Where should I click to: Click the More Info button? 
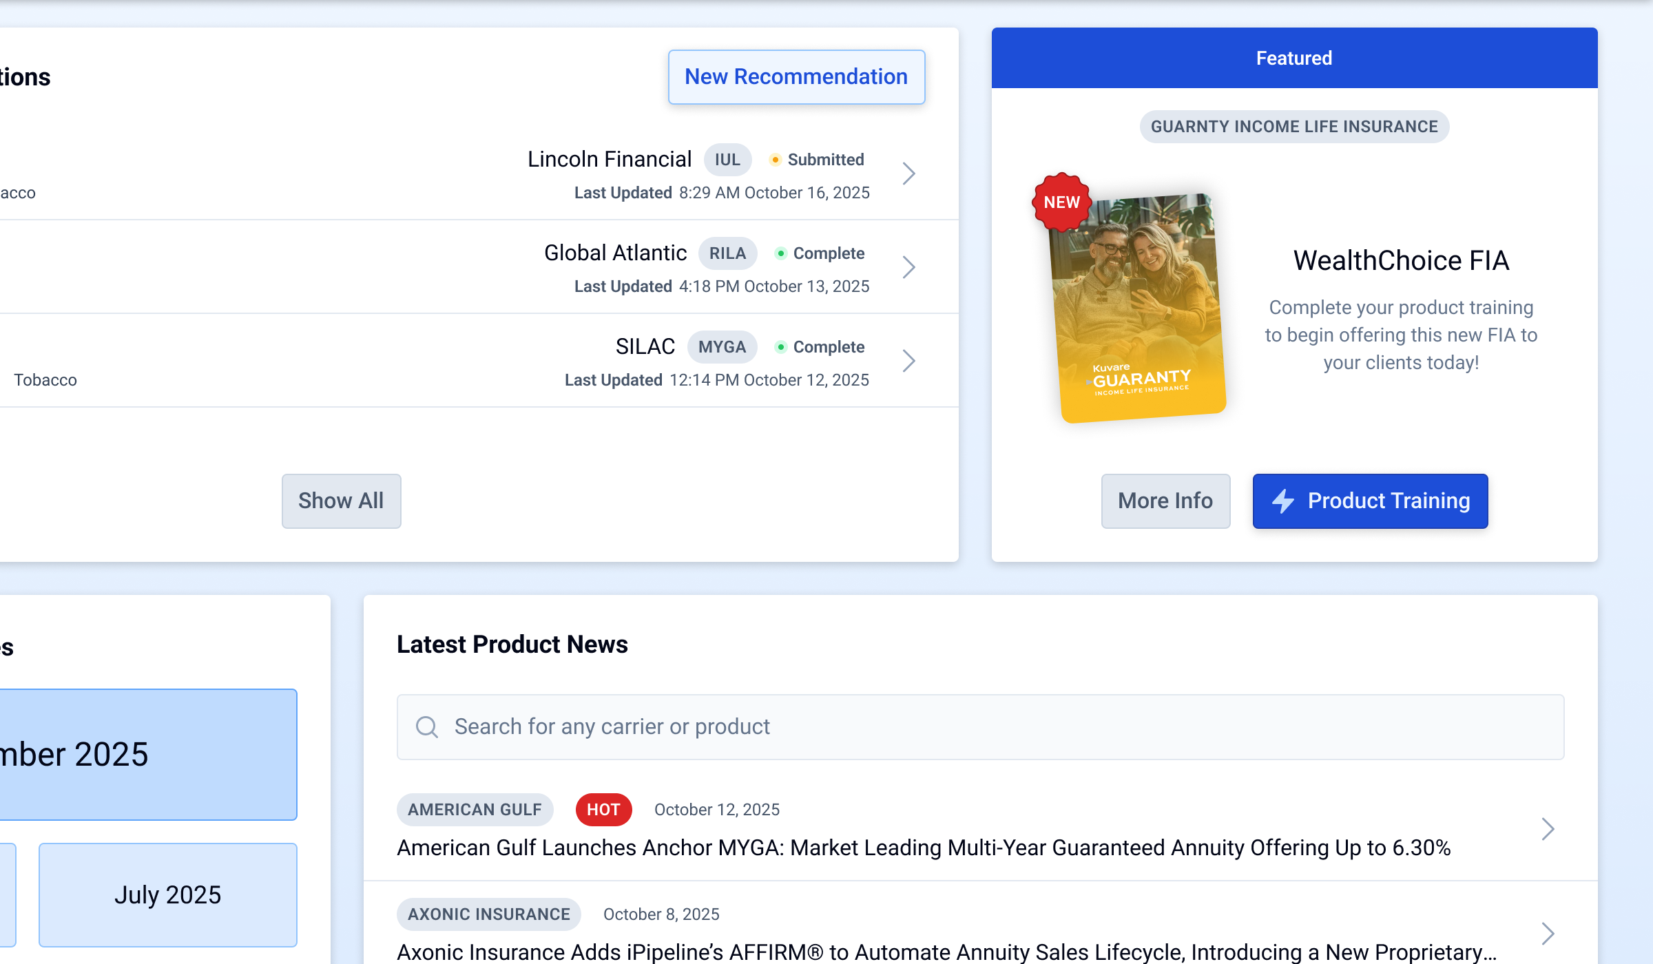[x=1165, y=501]
